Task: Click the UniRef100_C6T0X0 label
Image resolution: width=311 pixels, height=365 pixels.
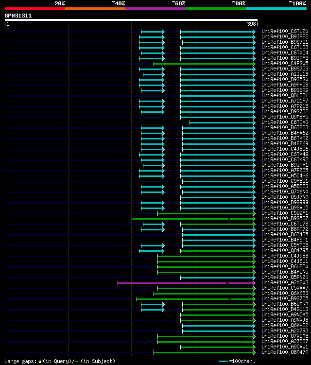Action: click(285, 122)
